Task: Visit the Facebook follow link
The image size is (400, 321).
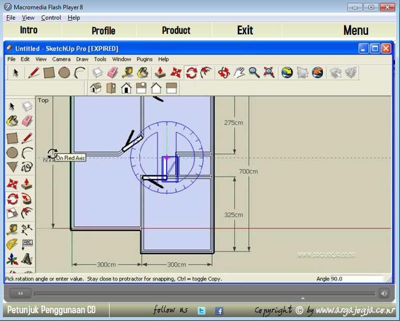Action: (x=219, y=311)
